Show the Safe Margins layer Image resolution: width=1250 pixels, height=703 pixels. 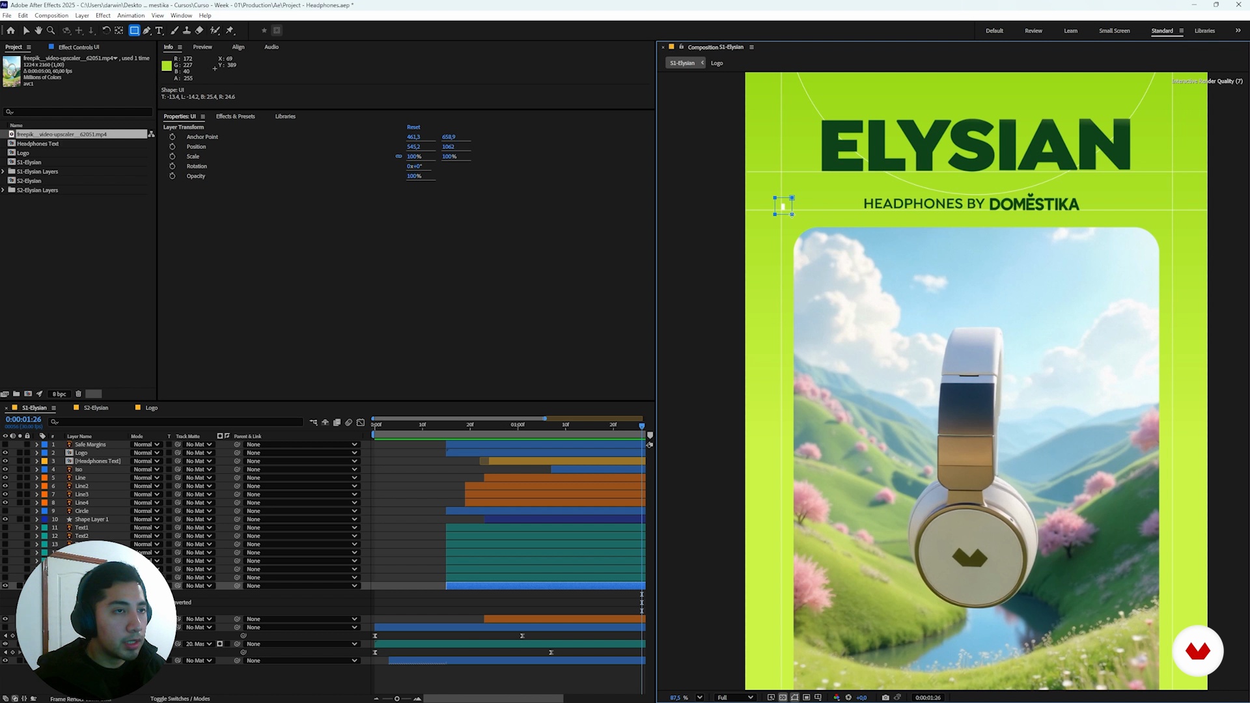5,445
